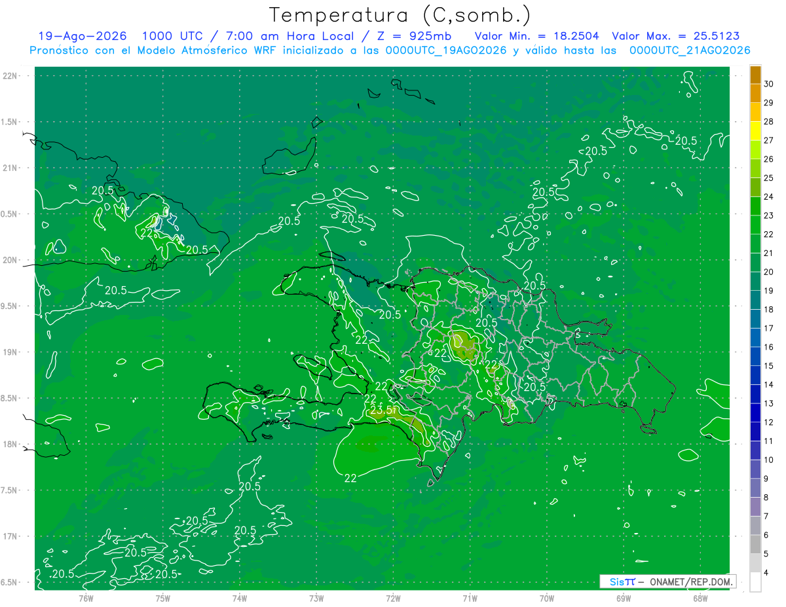Image resolution: width=786 pixels, height=607 pixels.
Task: Select yellow legend swatch between 27 and 28
Action: (x=755, y=131)
